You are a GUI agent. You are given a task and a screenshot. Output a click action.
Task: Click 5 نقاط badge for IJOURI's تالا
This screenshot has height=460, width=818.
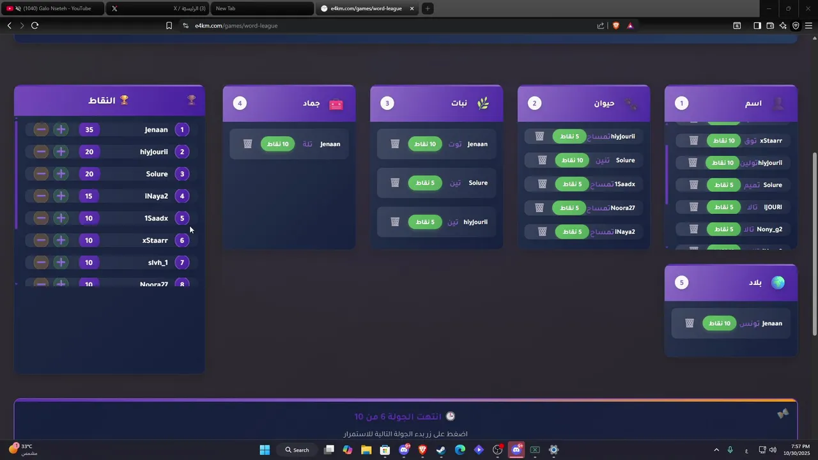723,207
